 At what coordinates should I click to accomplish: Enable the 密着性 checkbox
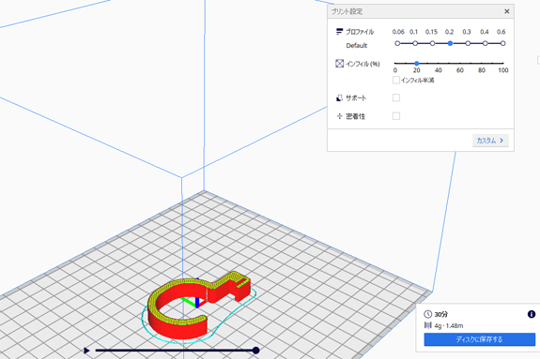(396, 116)
